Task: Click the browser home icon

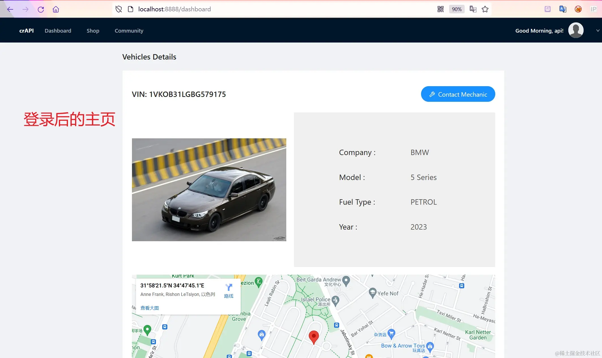Action: (x=56, y=9)
